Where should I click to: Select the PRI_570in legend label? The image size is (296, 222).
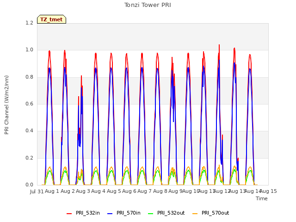click(129, 213)
